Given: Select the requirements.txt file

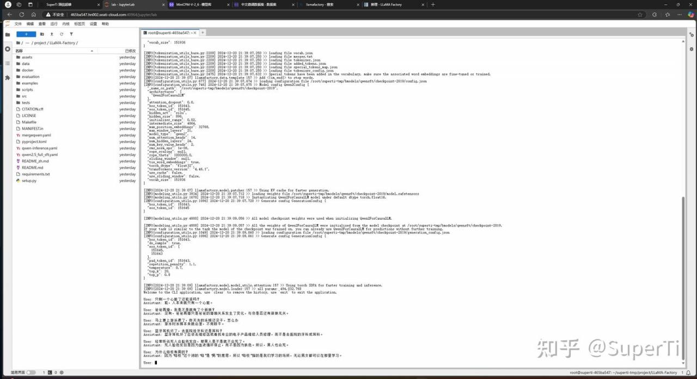Looking at the screenshot, I should pos(76,174).
